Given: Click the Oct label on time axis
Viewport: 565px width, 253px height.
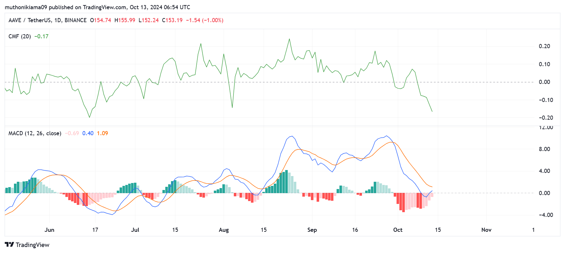Looking at the screenshot, I should pos(398,230).
